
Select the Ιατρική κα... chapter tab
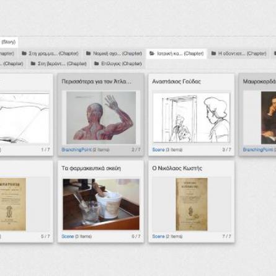pos(177,54)
